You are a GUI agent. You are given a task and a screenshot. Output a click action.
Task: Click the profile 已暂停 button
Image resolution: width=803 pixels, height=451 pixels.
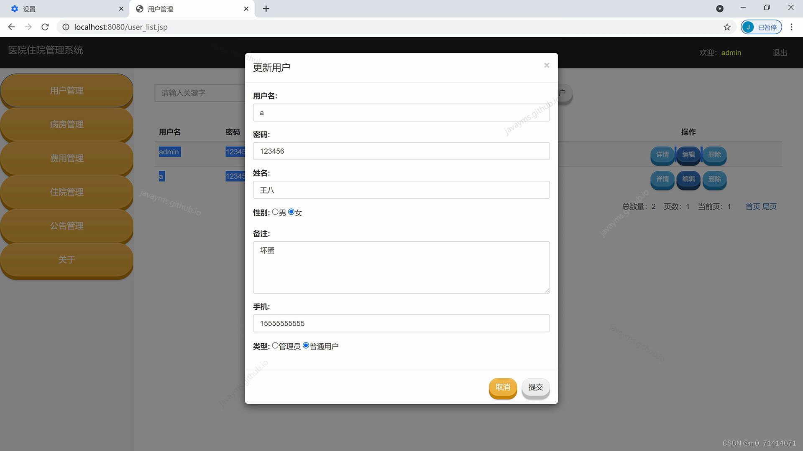pos(761,27)
